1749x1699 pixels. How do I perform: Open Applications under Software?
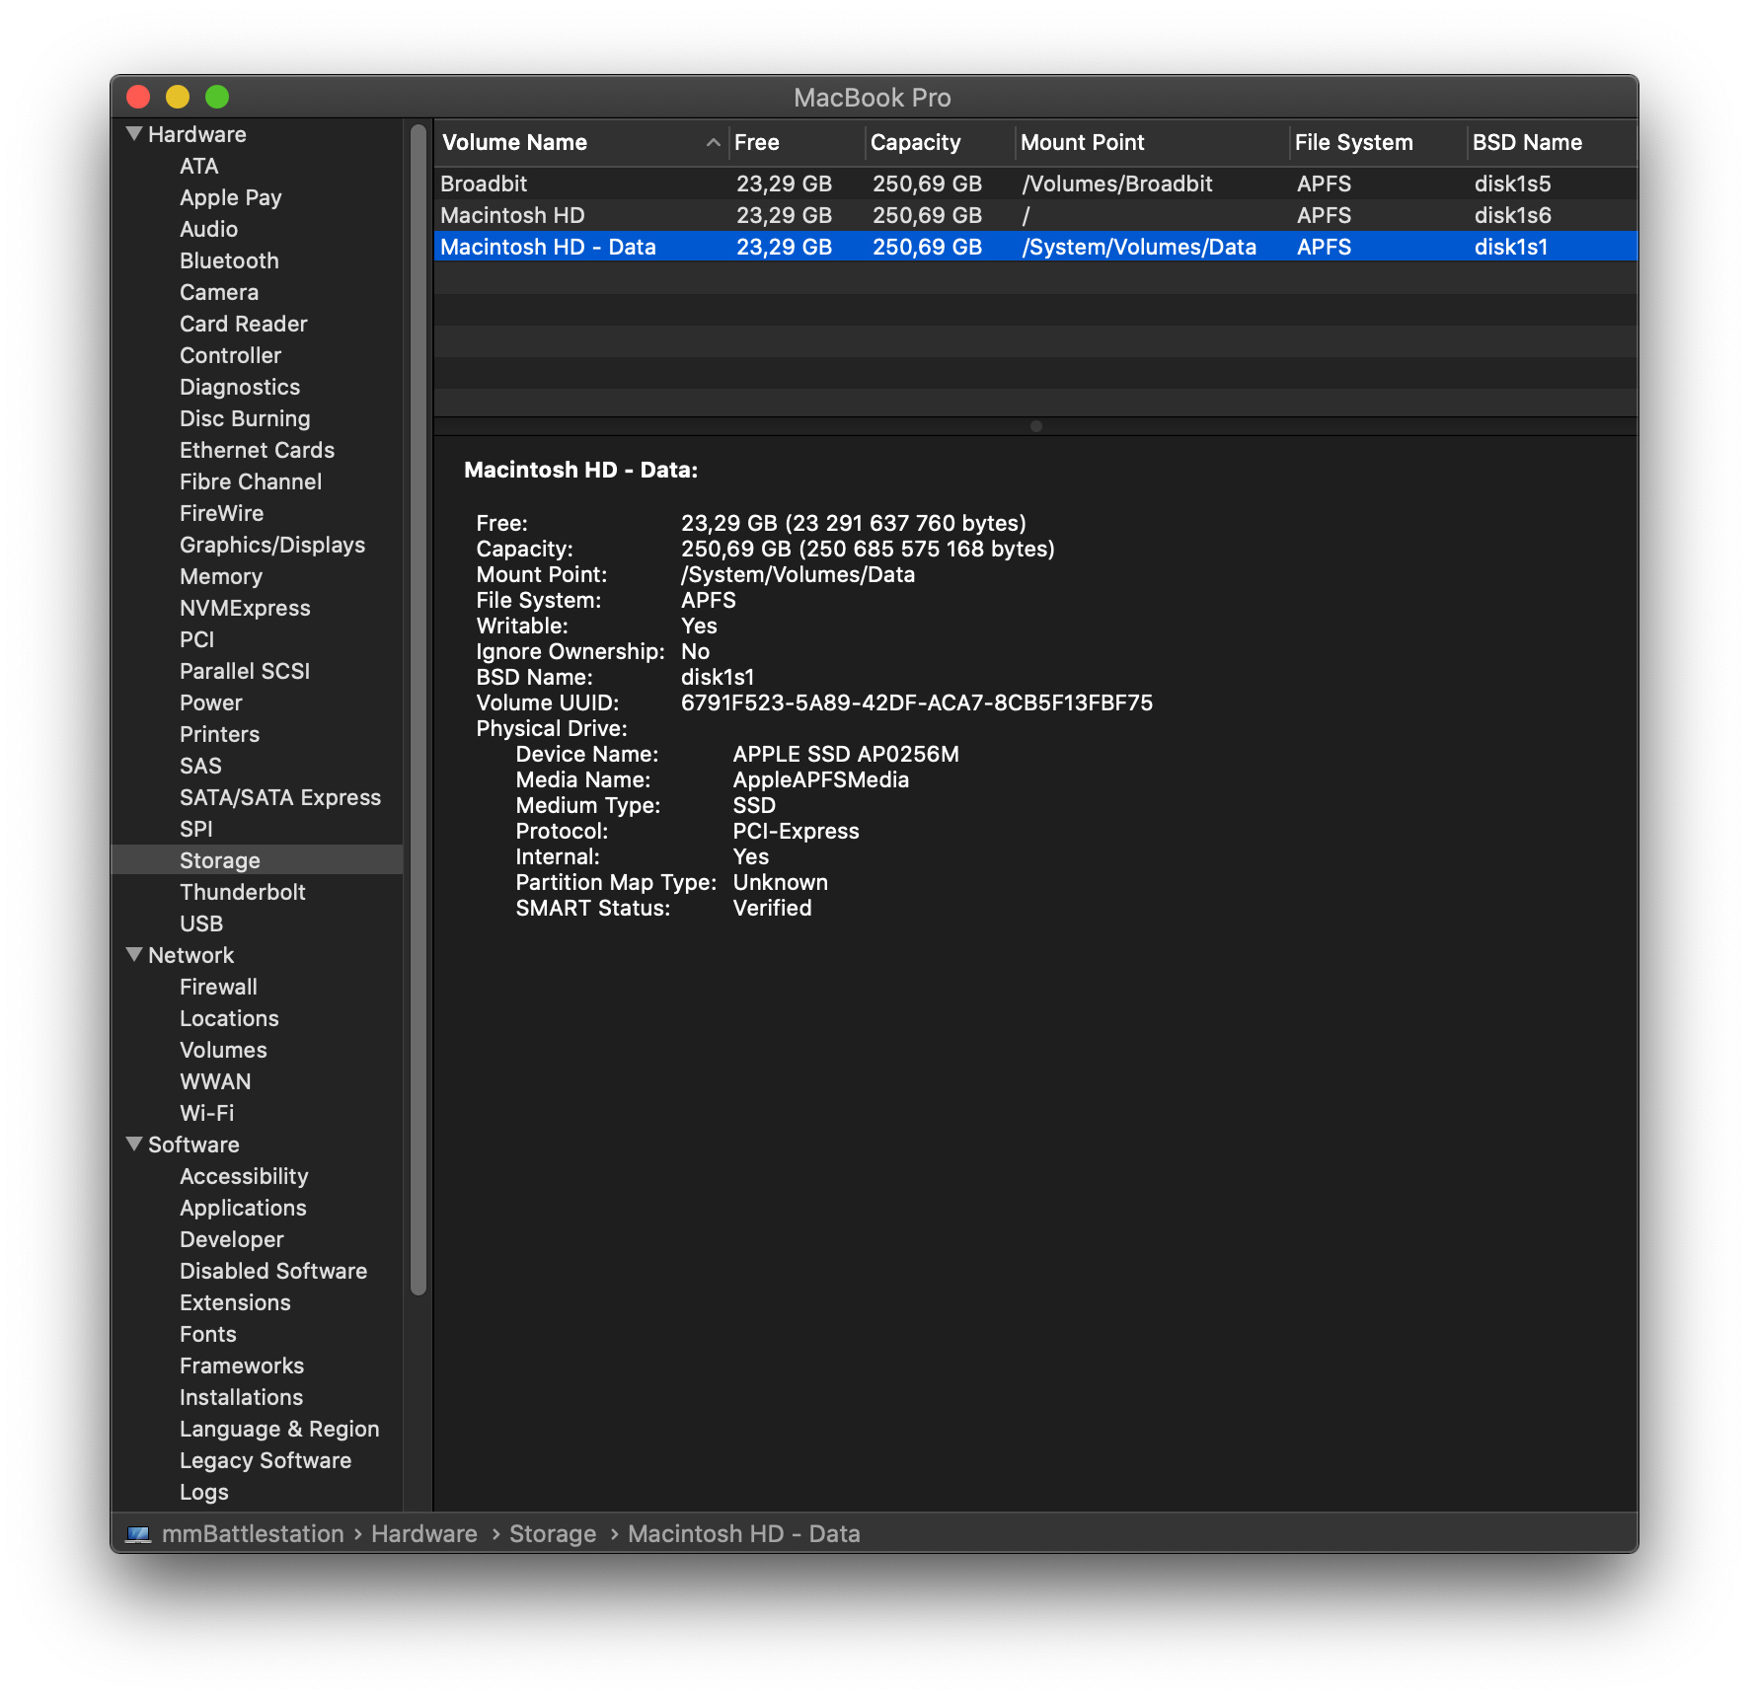pos(243,1208)
